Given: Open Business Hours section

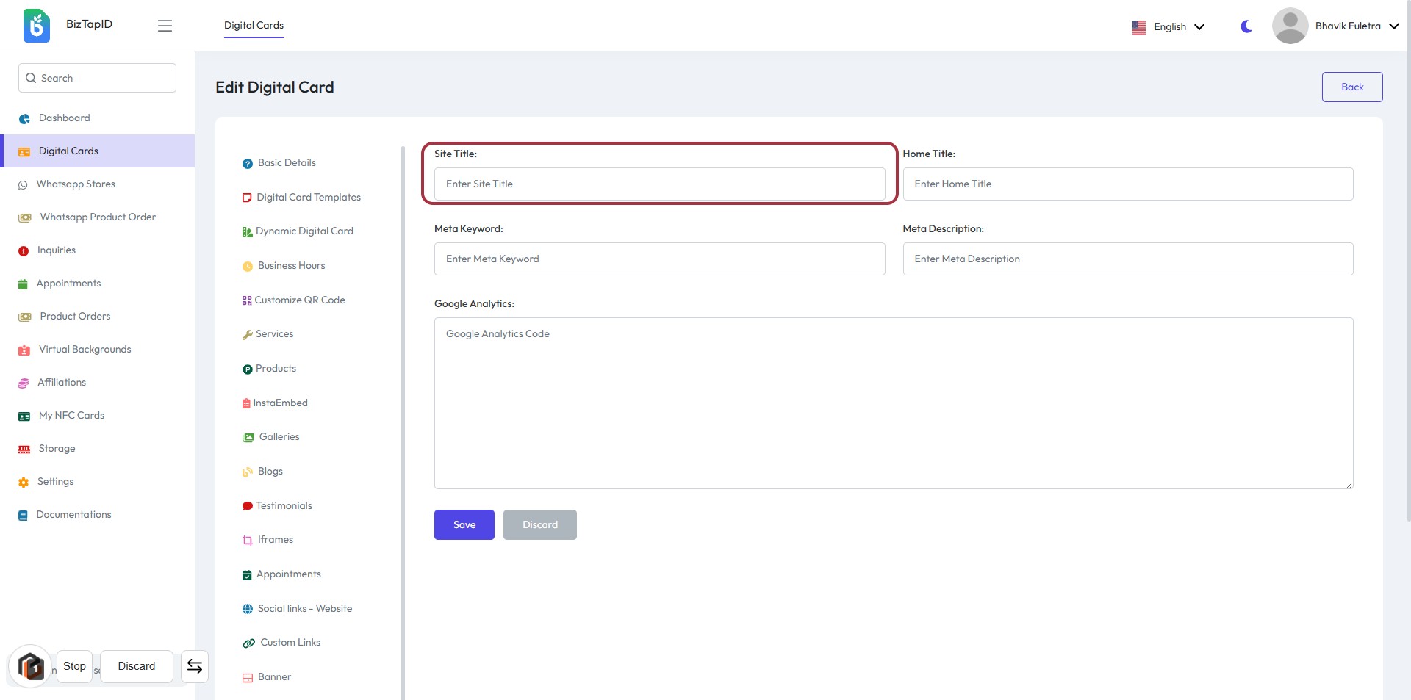Looking at the screenshot, I should pos(291,266).
